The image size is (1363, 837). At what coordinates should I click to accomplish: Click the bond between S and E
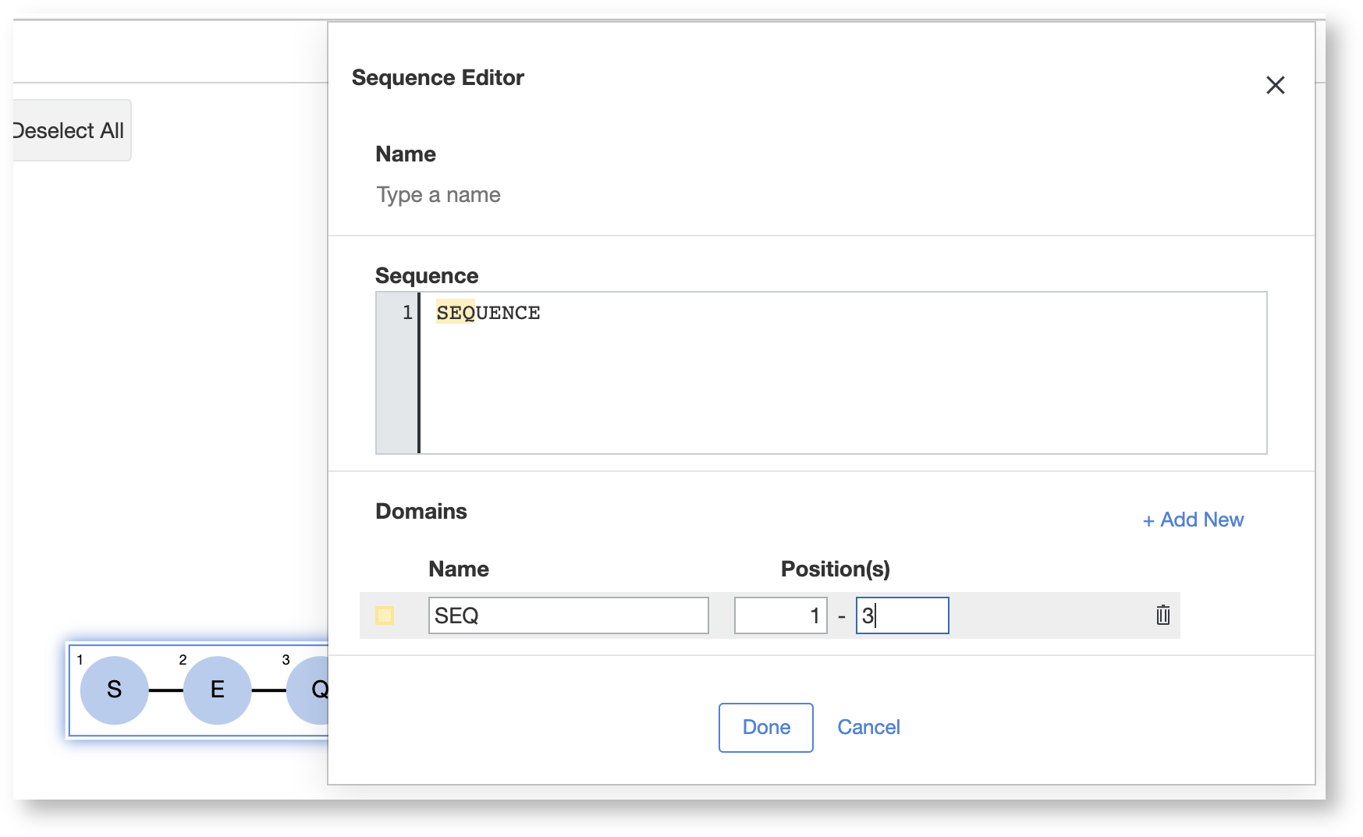(165, 690)
